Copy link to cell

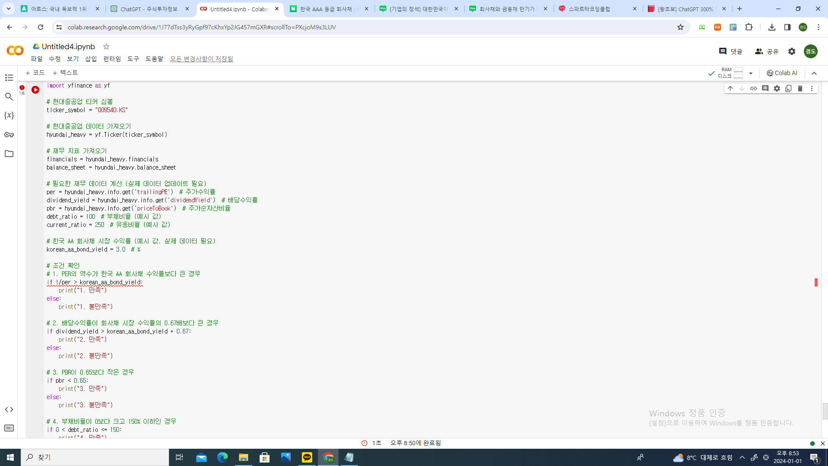click(x=753, y=88)
